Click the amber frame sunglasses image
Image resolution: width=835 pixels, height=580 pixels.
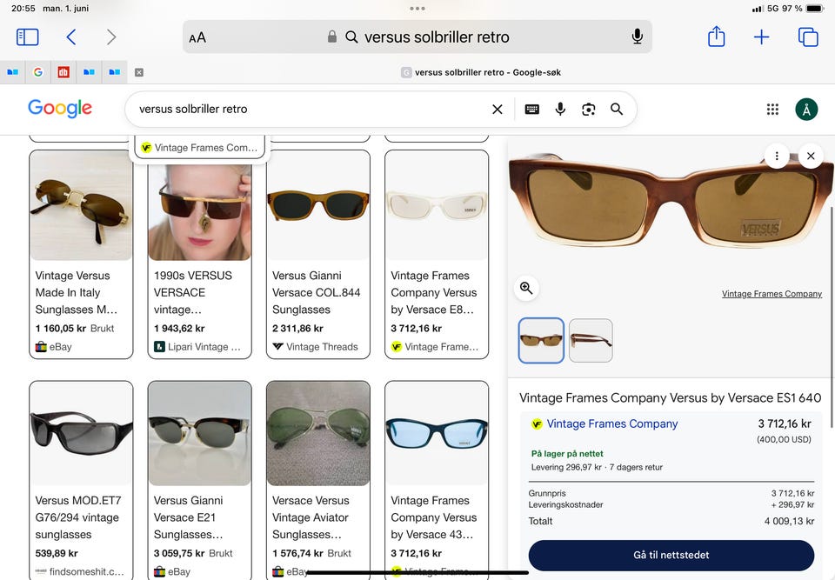318,205
